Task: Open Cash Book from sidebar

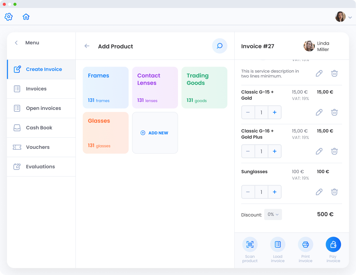Action: (x=39, y=128)
